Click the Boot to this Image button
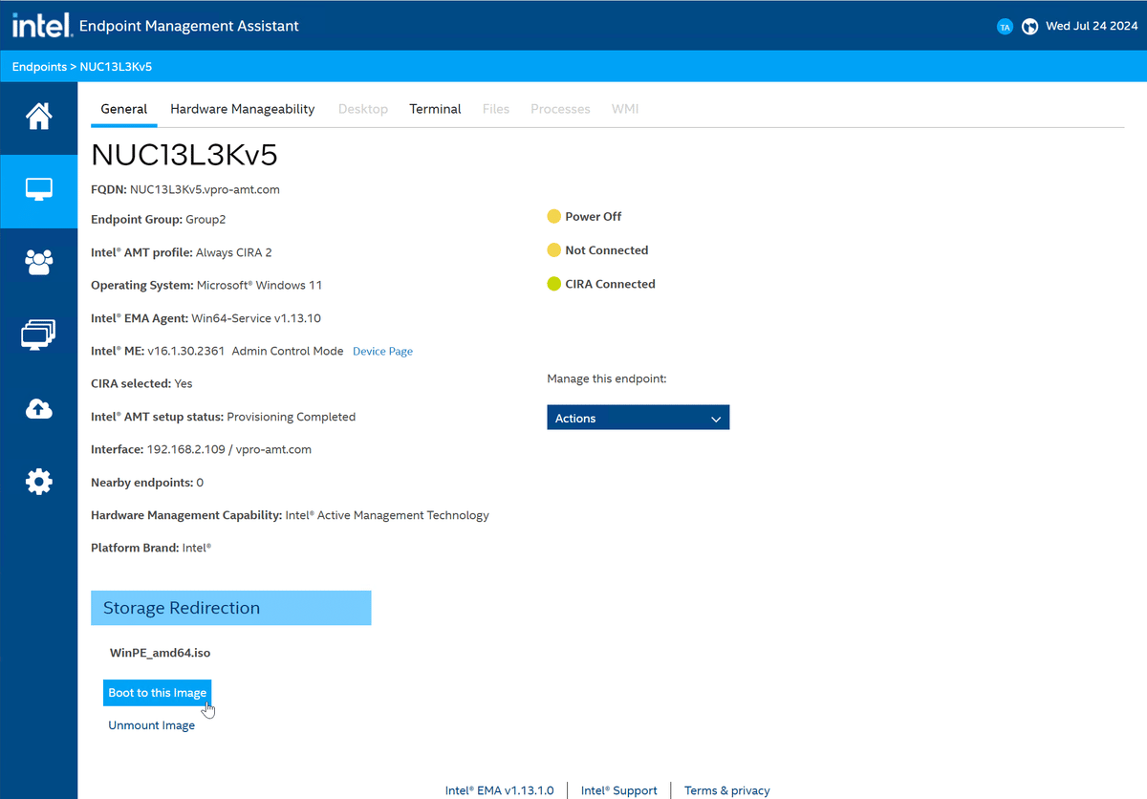Screen dimensions: 1147x799 157,693
